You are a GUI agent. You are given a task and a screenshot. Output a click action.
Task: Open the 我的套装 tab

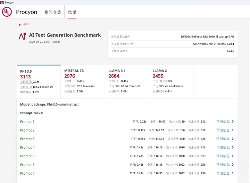pos(53,12)
